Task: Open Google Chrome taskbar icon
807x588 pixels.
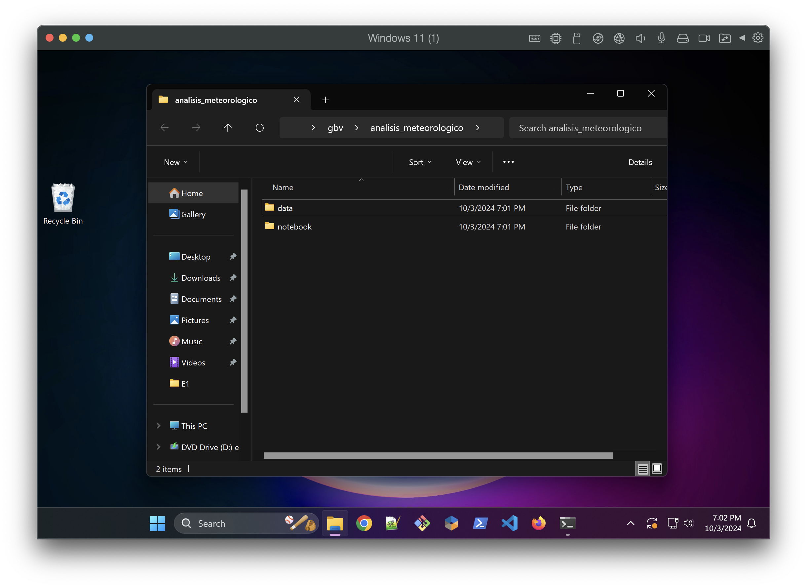Action: pos(364,523)
